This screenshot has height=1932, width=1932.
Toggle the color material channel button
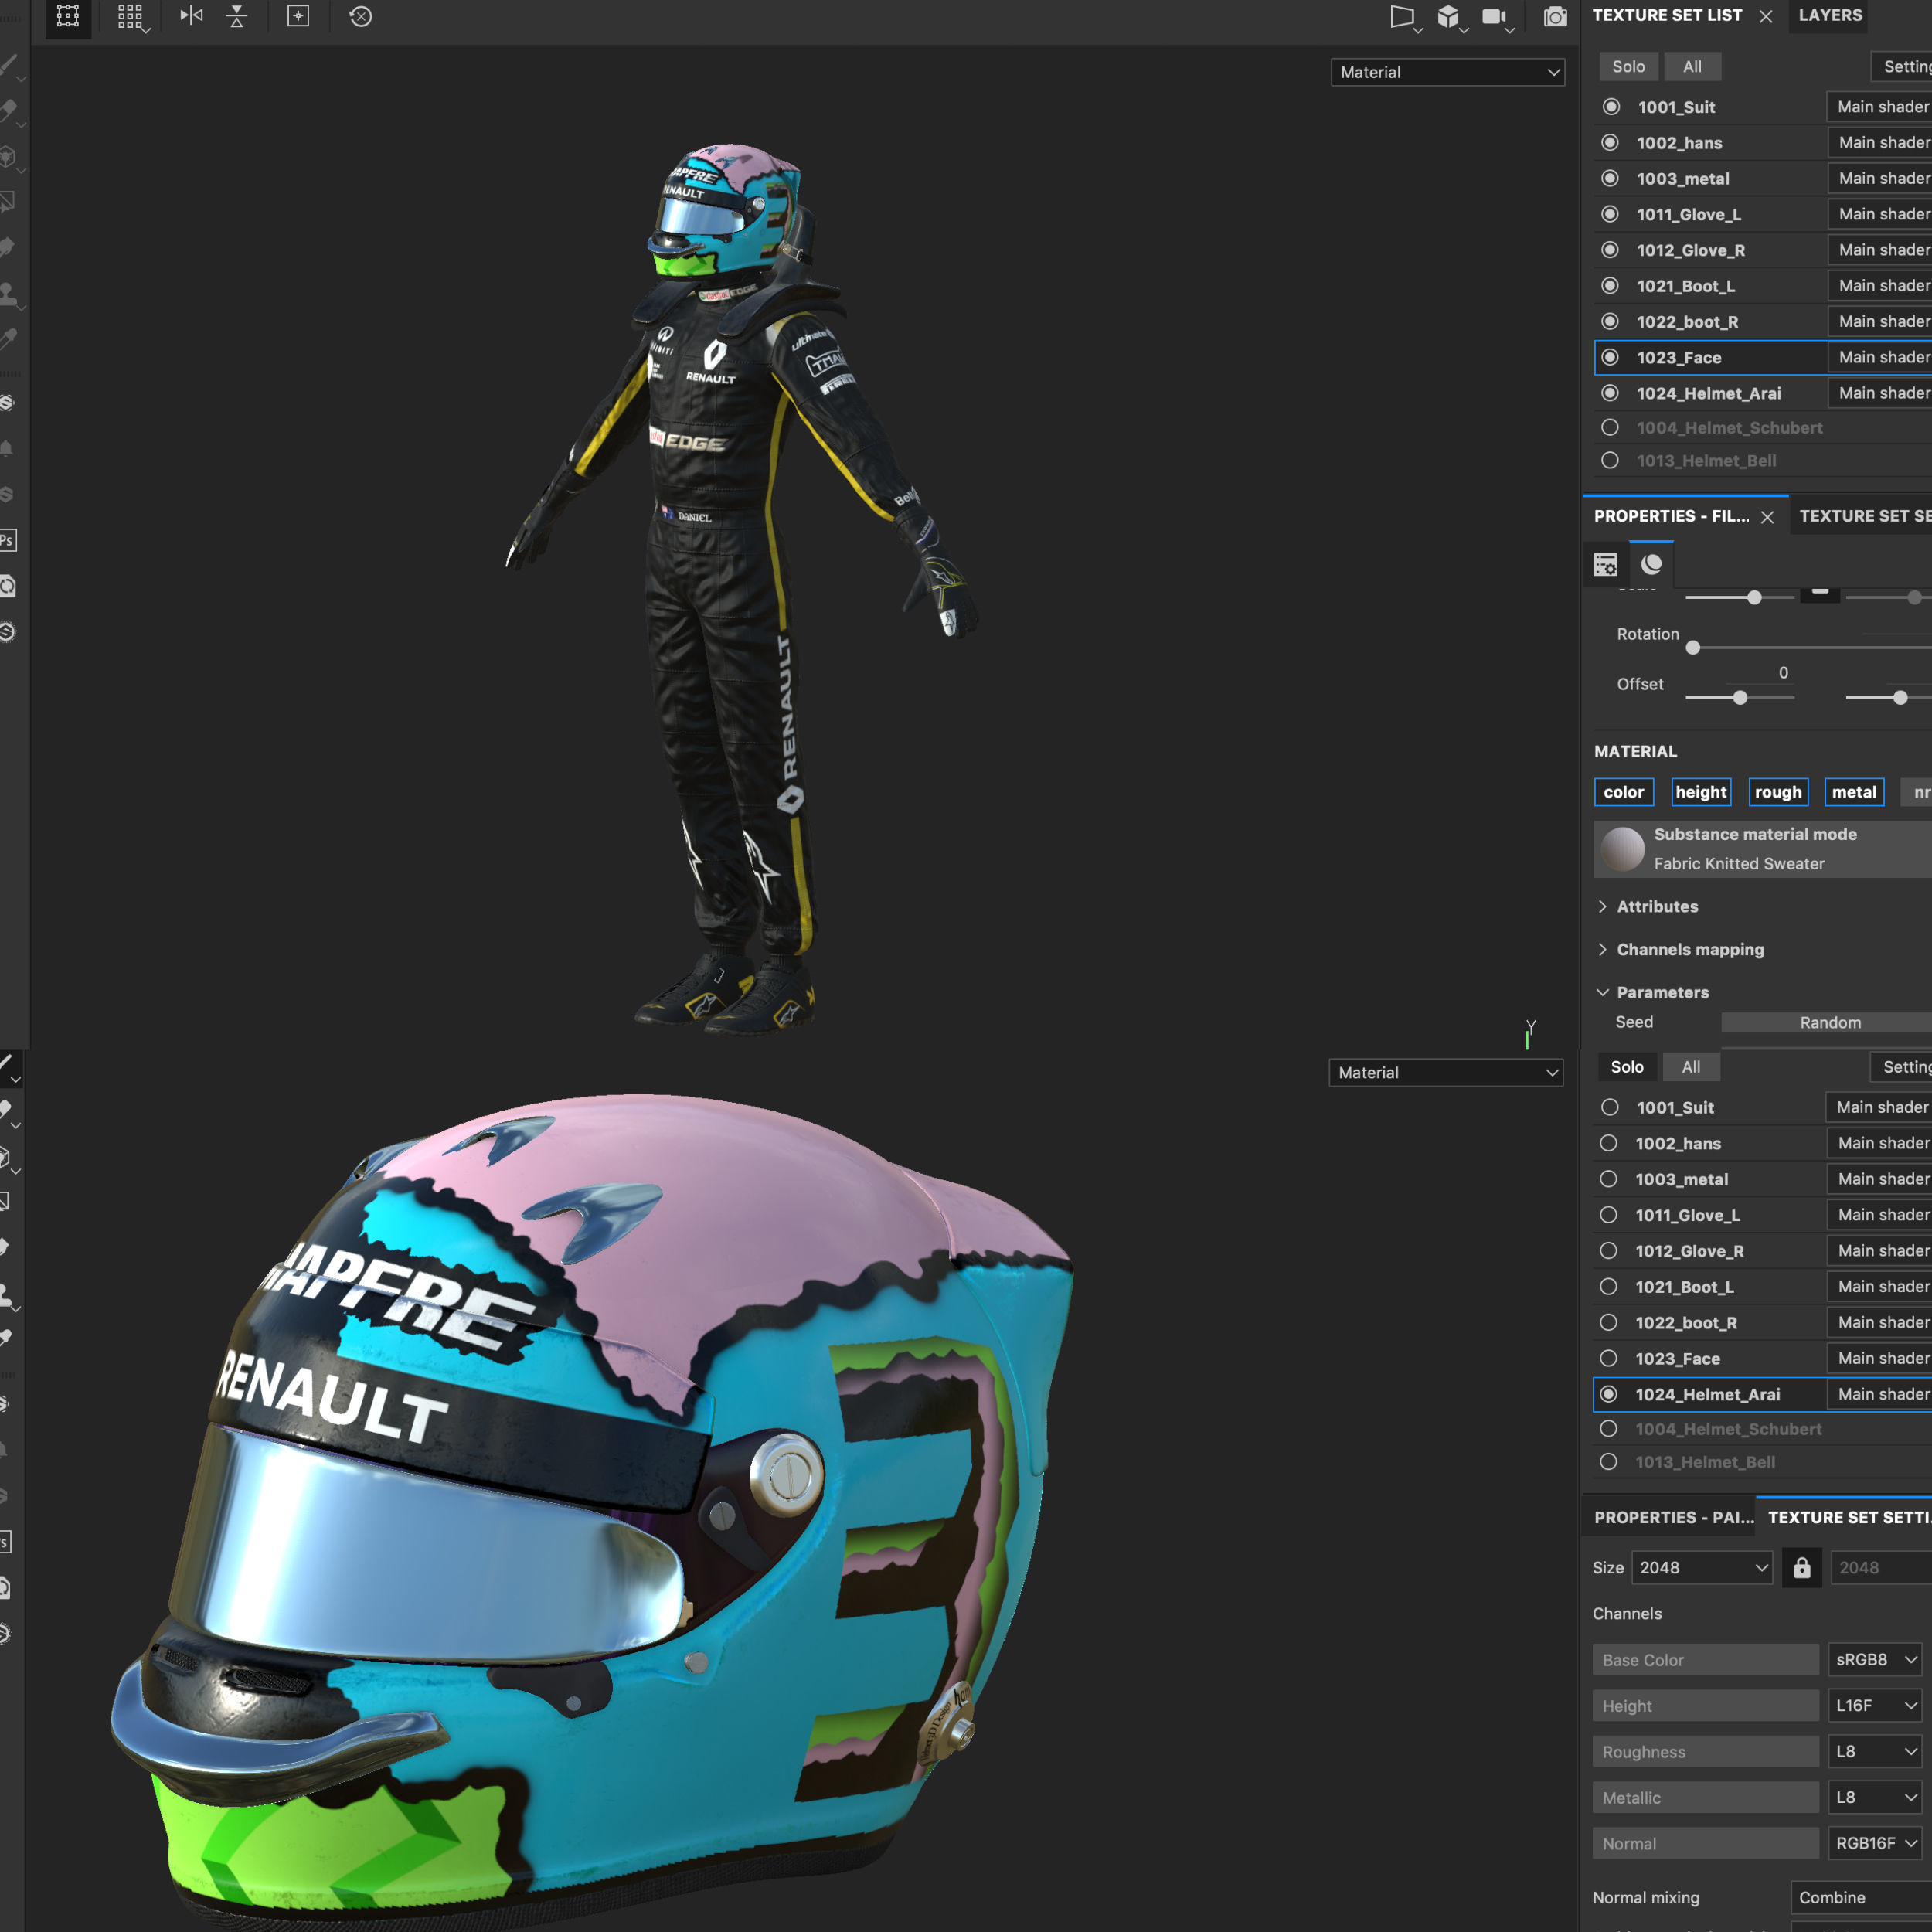pyautogui.click(x=1623, y=792)
